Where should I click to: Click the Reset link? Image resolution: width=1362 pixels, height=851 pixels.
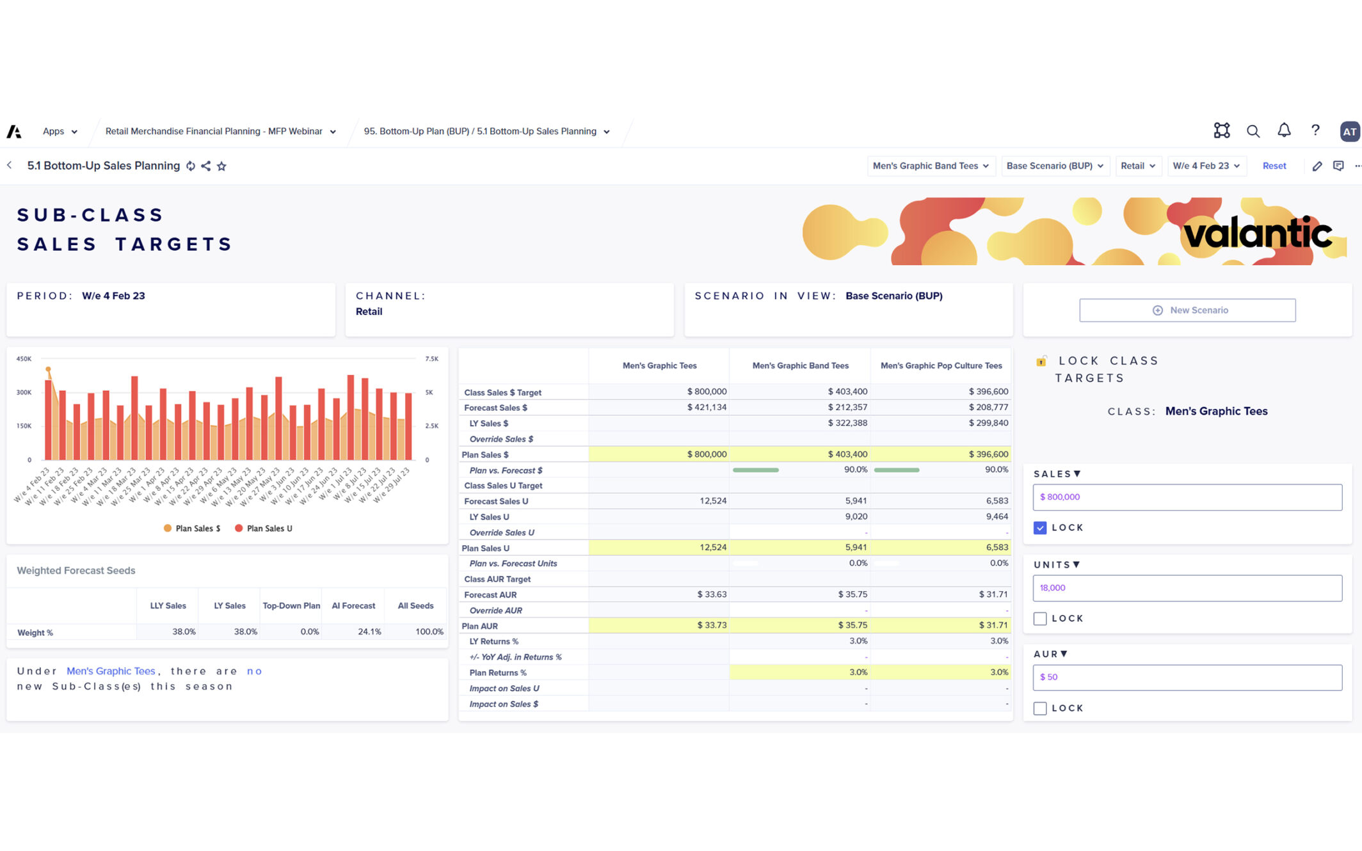coord(1274,166)
